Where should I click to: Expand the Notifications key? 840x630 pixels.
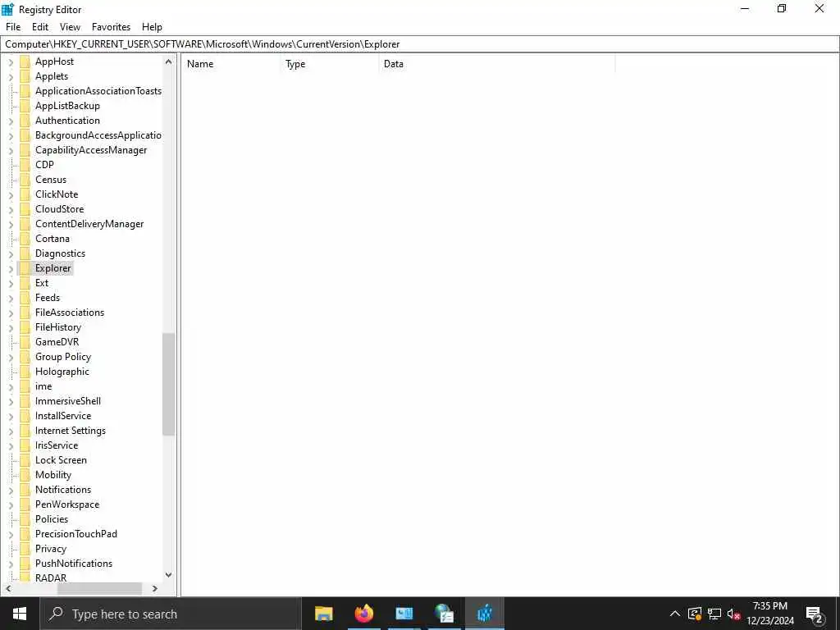[x=11, y=491]
